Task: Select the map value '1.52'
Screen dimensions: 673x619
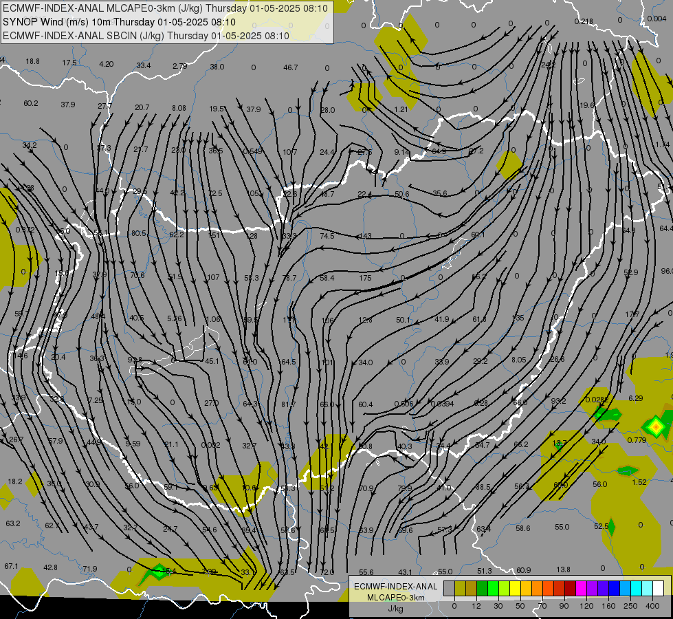Action: click(x=639, y=482)
